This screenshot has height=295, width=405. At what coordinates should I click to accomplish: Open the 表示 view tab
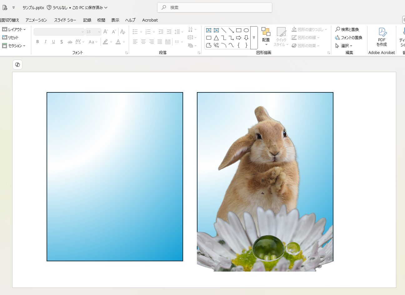click(115, 20)
